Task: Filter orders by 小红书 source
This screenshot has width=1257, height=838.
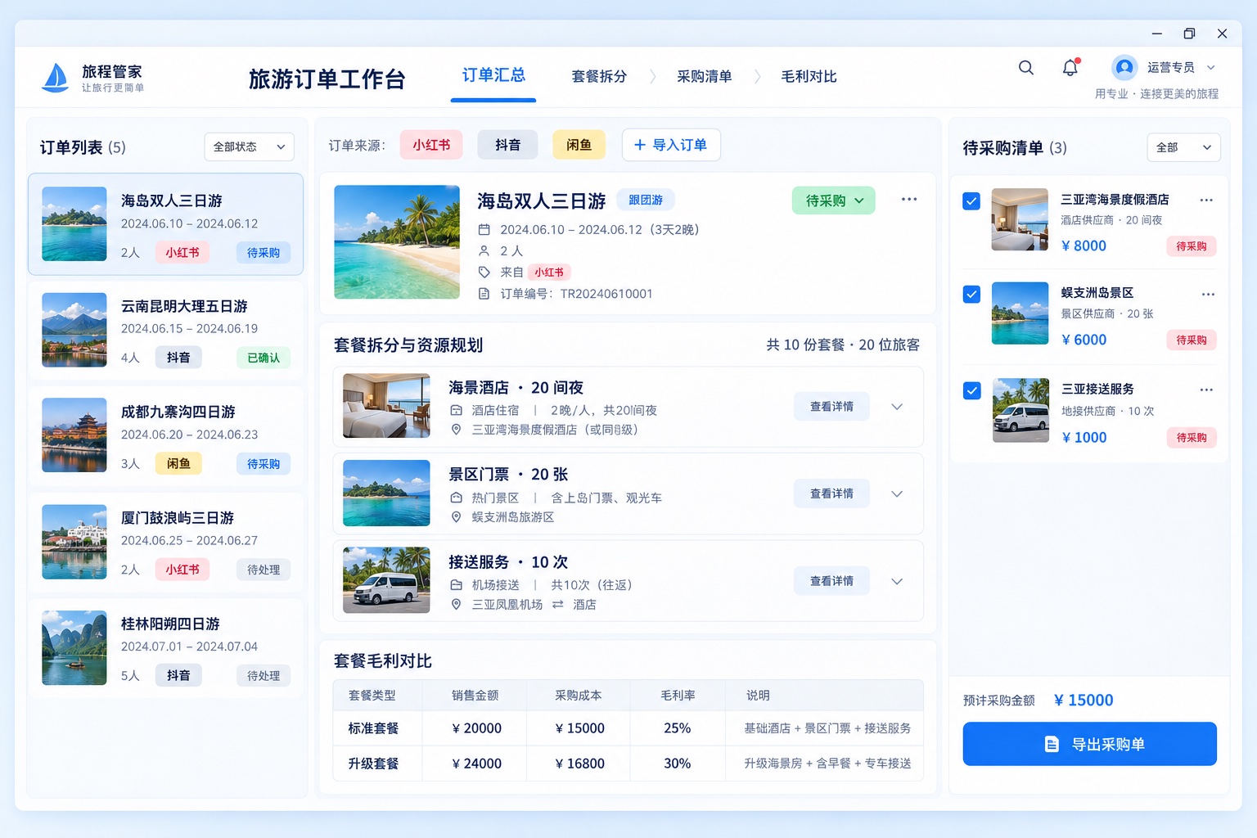Action: (x=431, y=145)
